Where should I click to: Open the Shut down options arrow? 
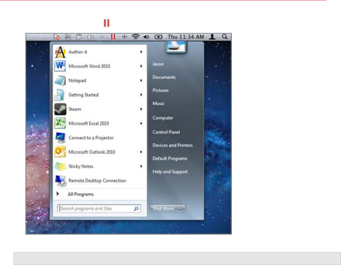coord(181,208)
